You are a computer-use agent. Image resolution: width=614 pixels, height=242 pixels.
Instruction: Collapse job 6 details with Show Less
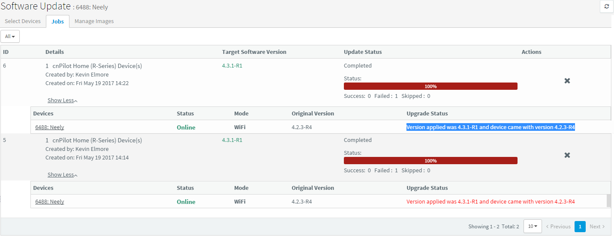tap(62, 100)
